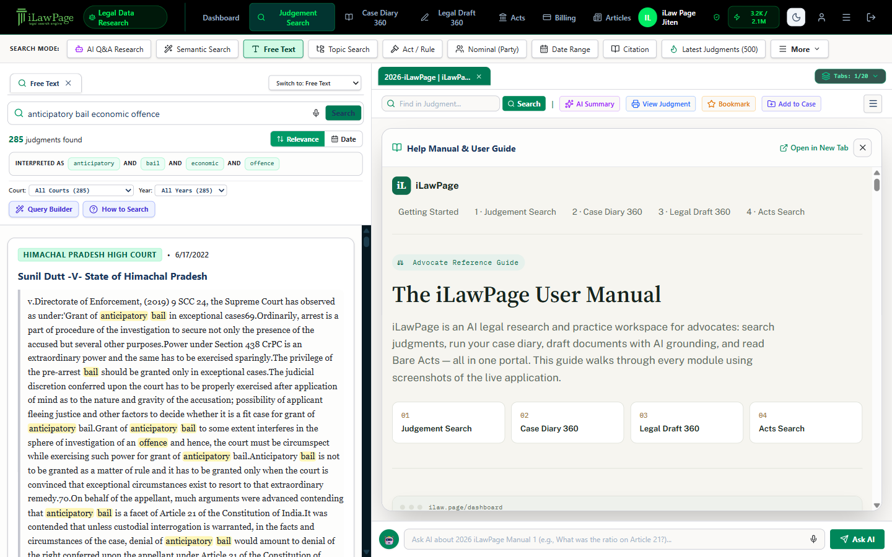
Task: Click the Ask AI button
Action: (857, 539)
